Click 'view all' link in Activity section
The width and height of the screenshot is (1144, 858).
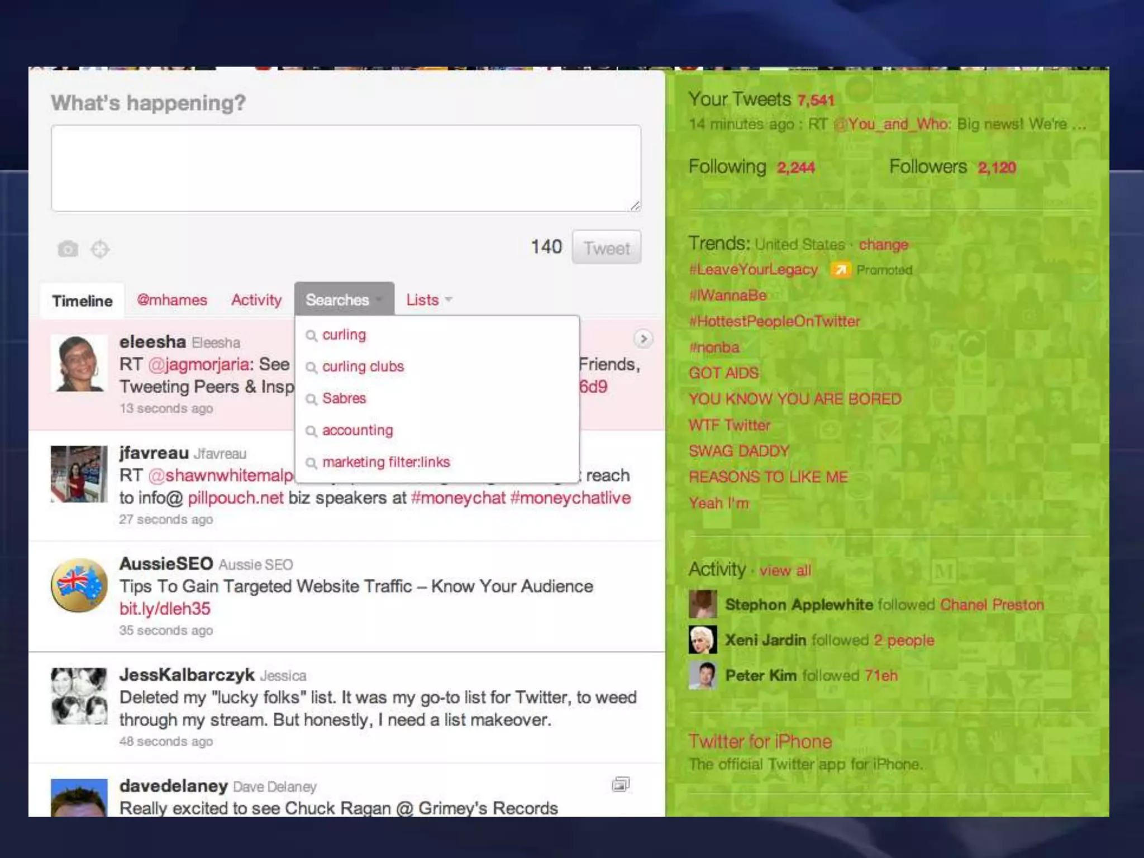[785, 570]
